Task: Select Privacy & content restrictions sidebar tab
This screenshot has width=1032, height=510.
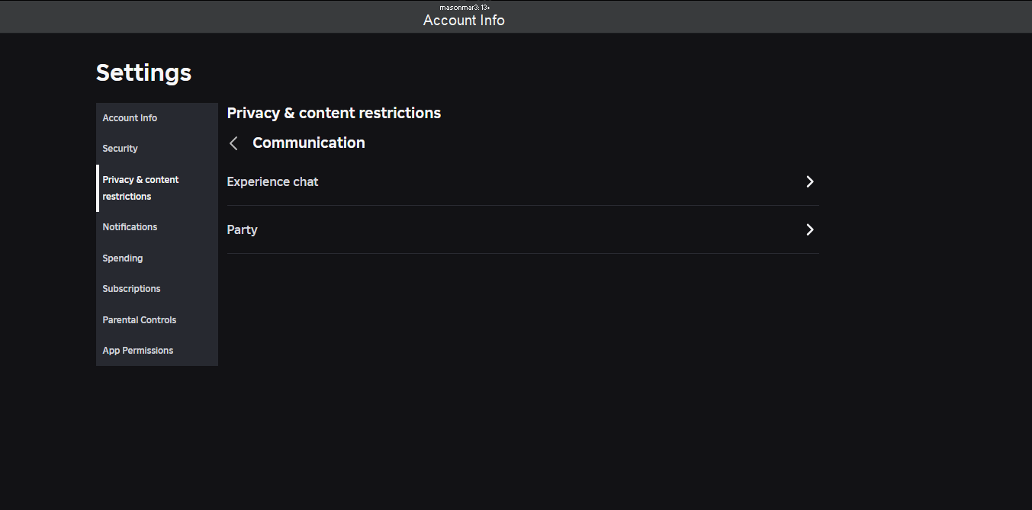Action: (140, 188)
